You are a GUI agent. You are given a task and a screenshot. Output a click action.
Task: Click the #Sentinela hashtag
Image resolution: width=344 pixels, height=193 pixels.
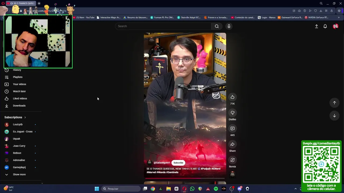tap(172, 172)
